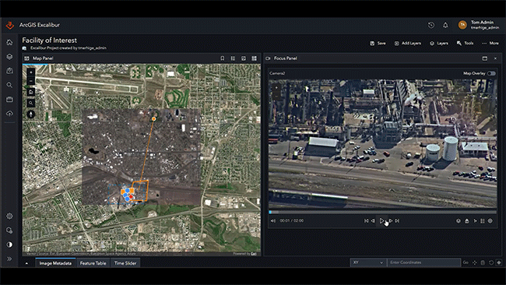Click the Save button
The width and height of the screenshot is (506, 285).
pyautogui.click(x=378, y=44)
